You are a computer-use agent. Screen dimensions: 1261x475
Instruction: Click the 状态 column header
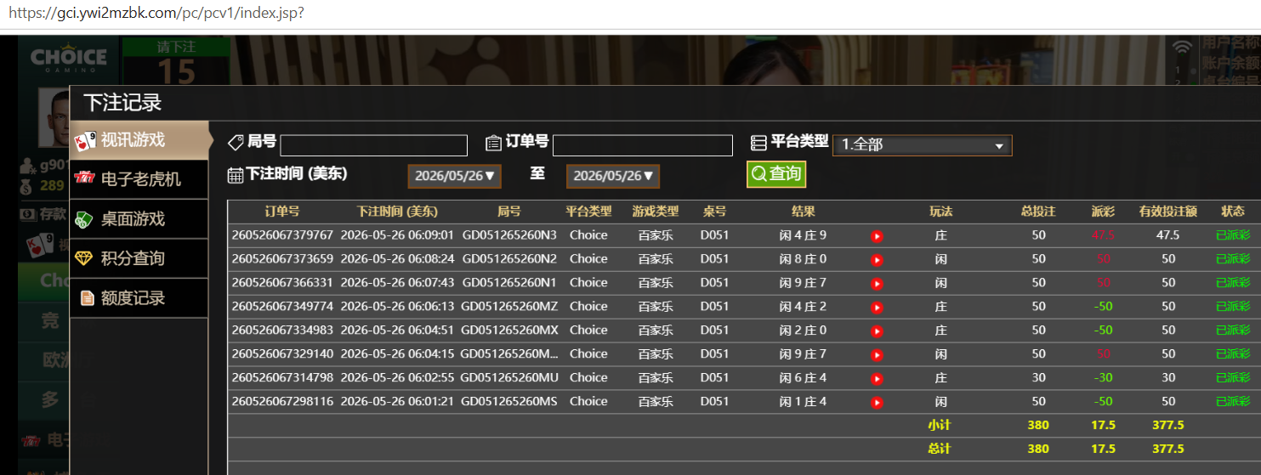click(x=1233, y=212)
